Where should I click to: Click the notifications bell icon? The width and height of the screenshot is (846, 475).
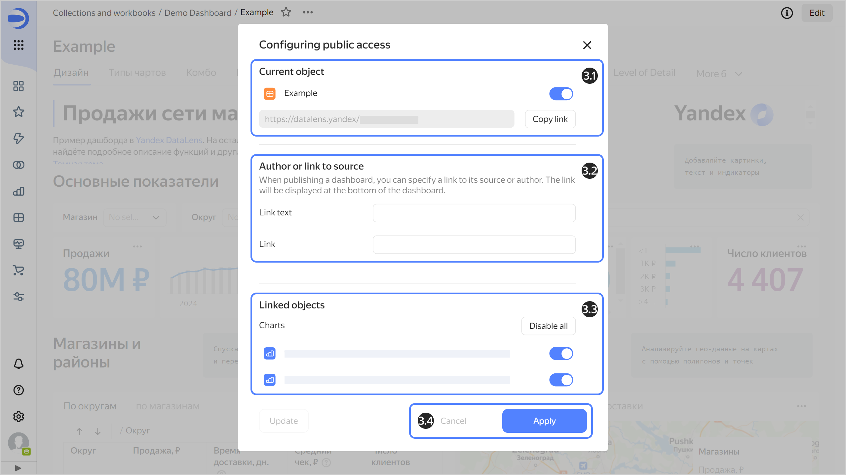coord(19,364)
